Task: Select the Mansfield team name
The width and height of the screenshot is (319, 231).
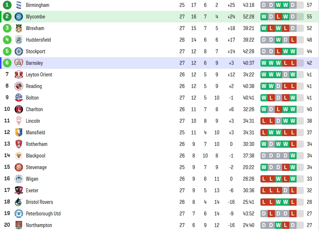Action: 35,133
